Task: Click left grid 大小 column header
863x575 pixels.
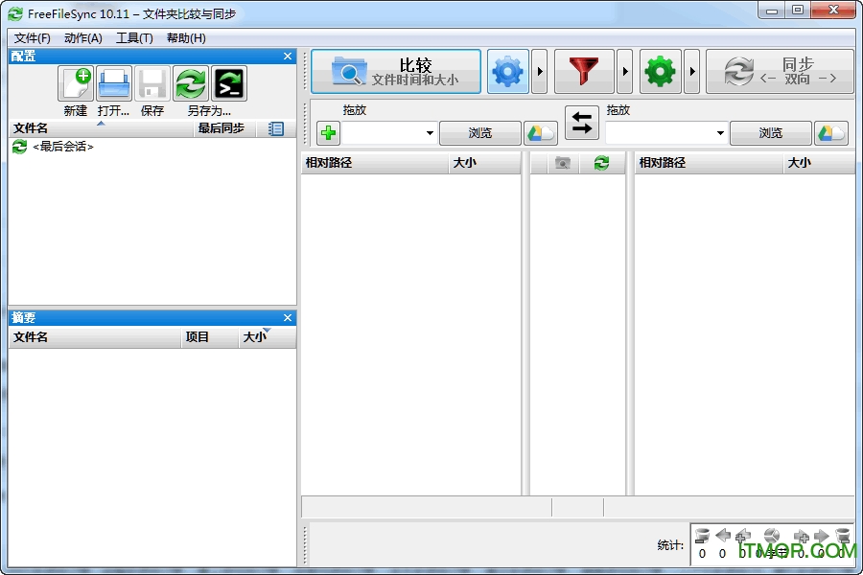Action: click(x=484, y=163)
